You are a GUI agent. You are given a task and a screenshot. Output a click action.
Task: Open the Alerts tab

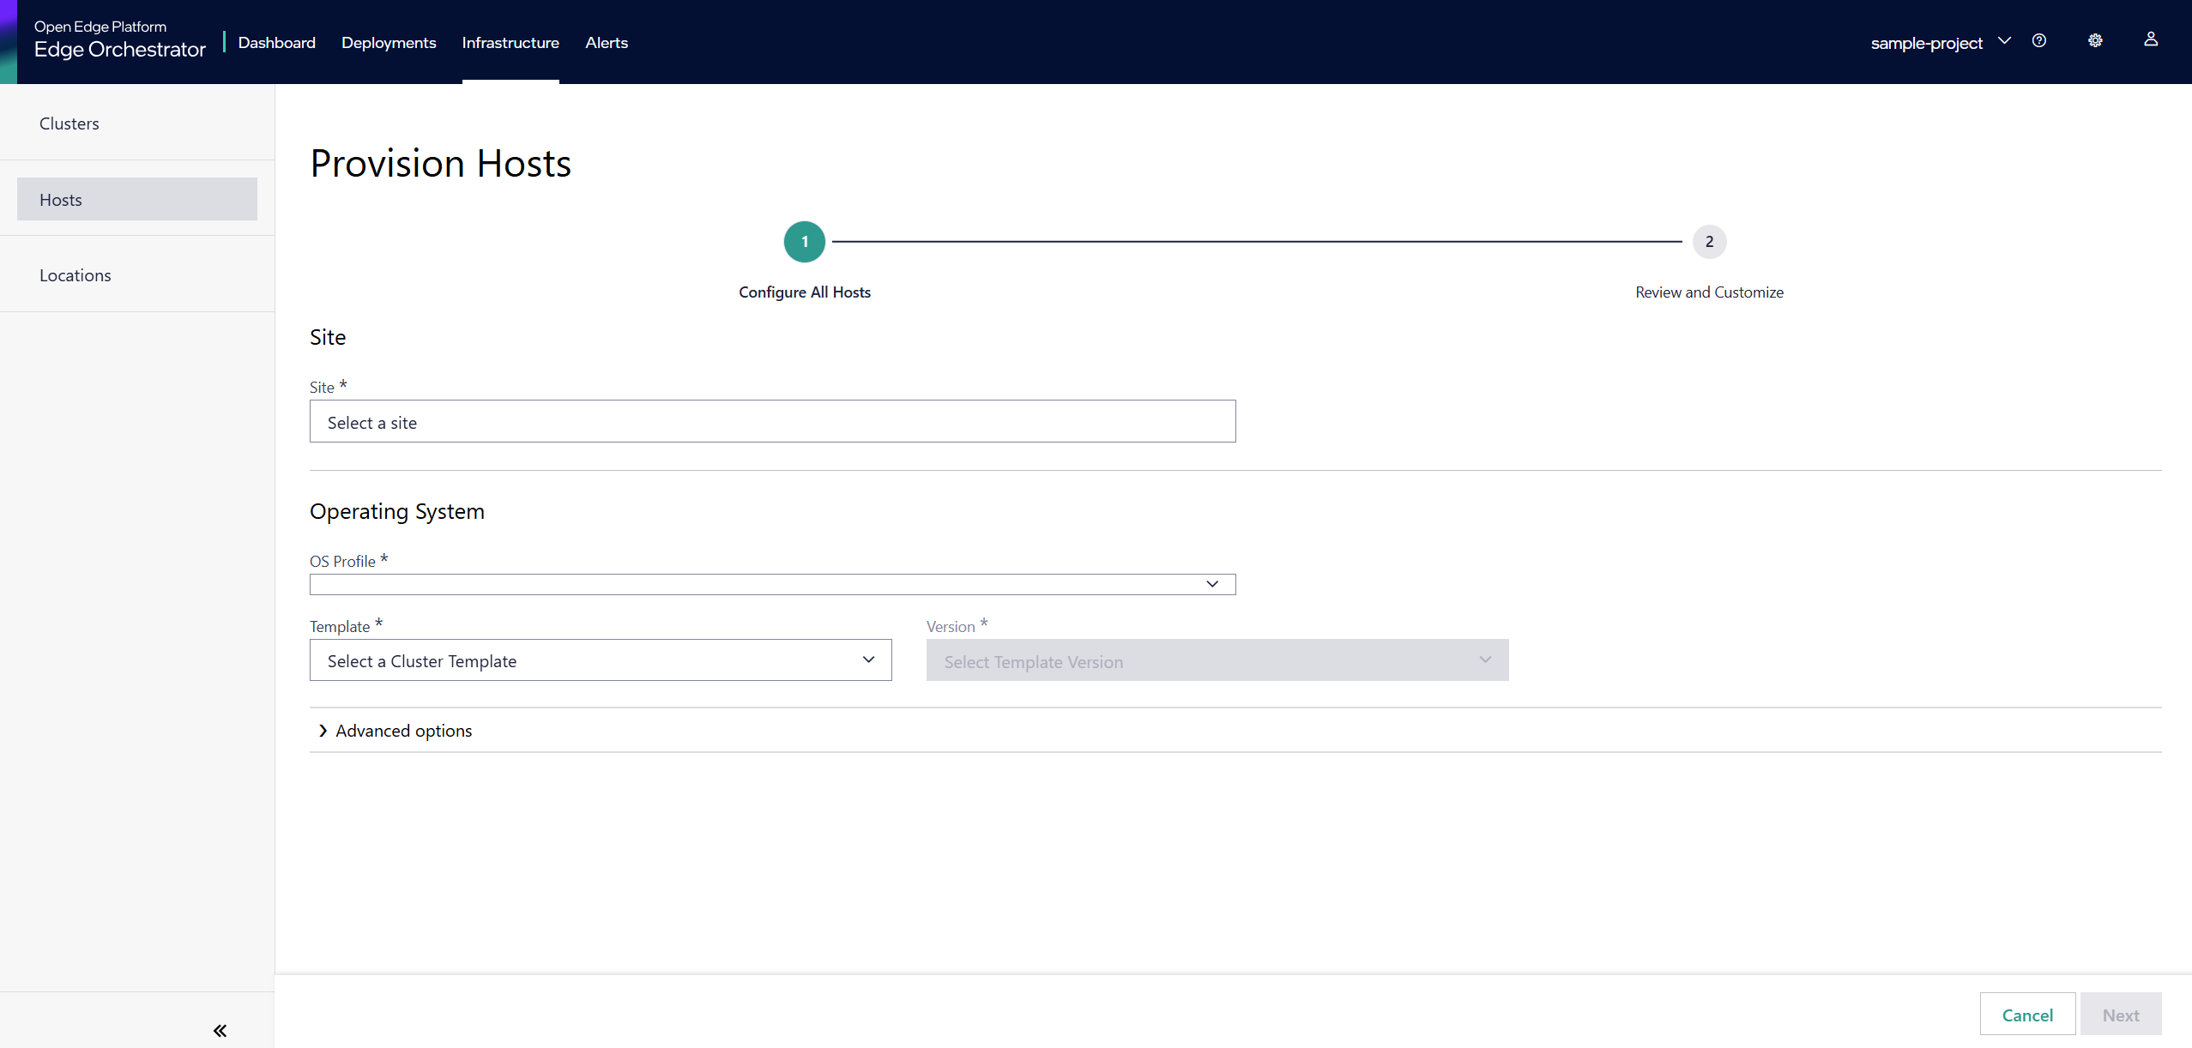coord(607,43)
